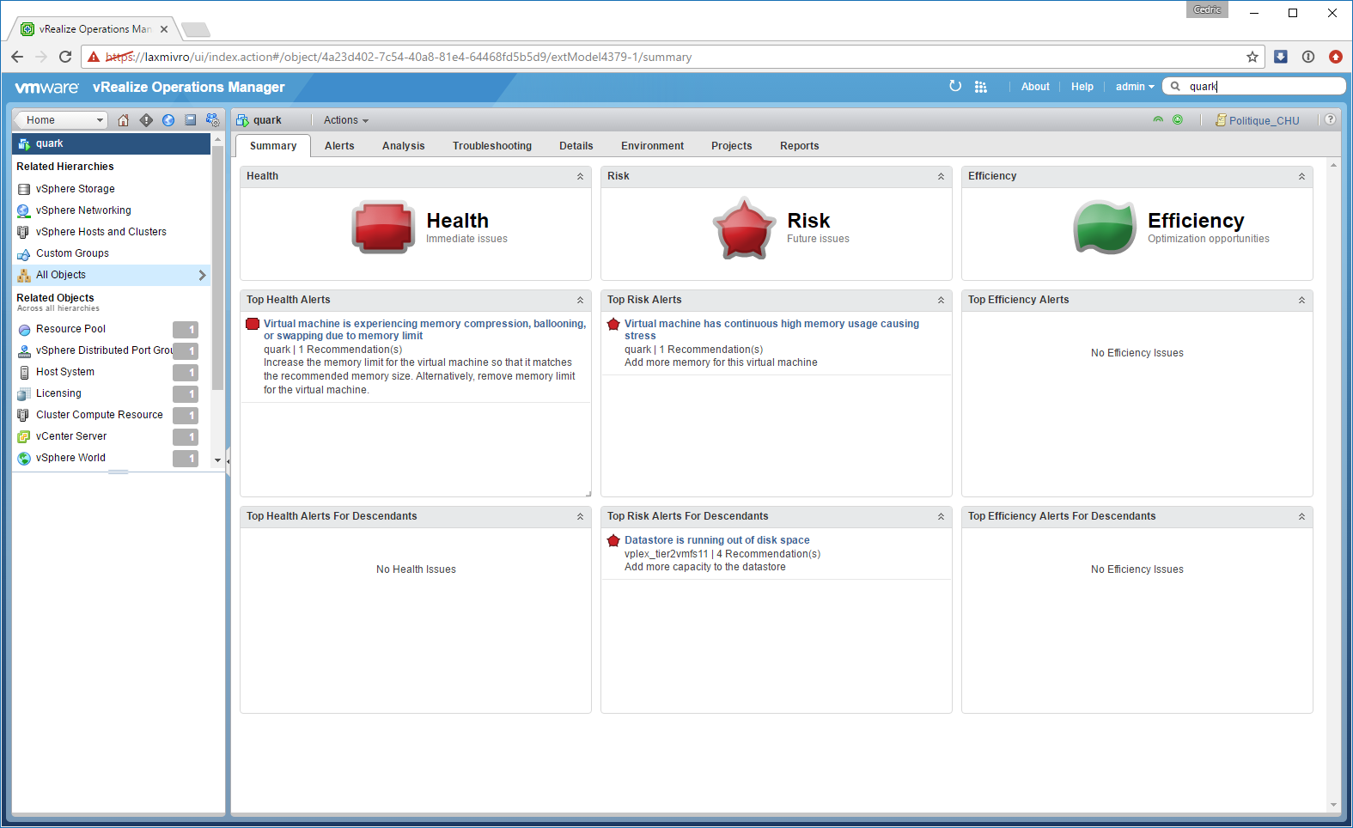The height and width of the screenshot is (828, 1353).
Task: Click the circled info extension icon
Action: click(x=1308, y=57)
